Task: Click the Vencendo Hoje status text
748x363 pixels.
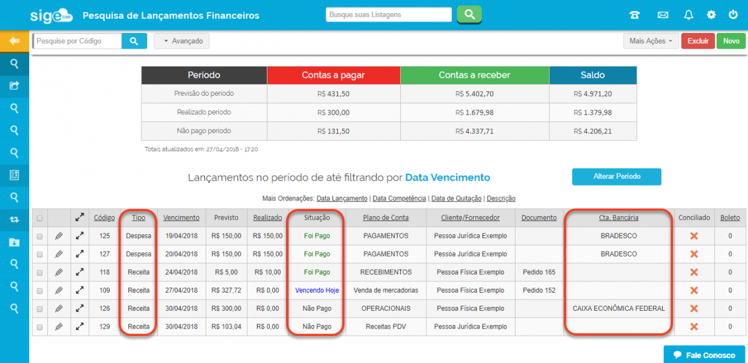Action: pos(317,290)
